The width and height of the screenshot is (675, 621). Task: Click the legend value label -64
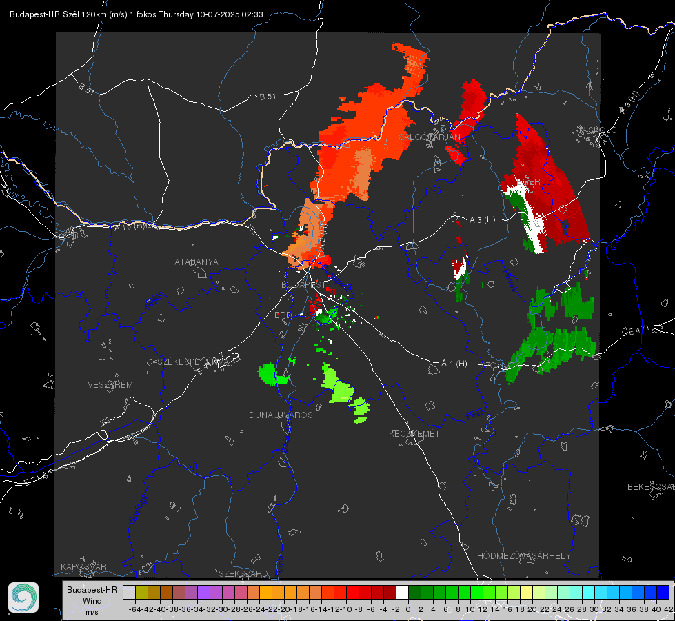[135, 609]
